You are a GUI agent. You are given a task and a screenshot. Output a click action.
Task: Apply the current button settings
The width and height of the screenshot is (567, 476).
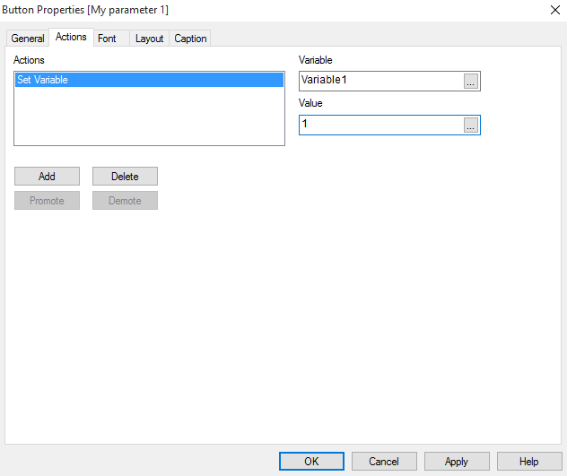457,462
